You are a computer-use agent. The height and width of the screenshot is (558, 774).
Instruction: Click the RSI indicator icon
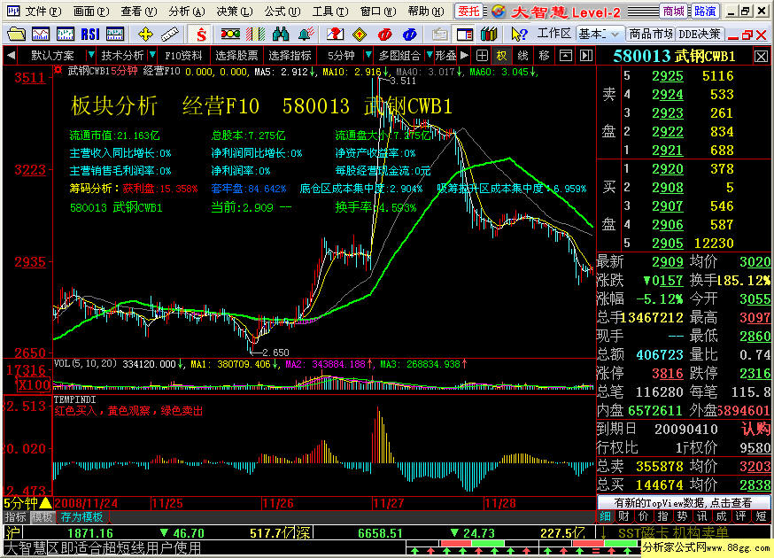[90, 34]
